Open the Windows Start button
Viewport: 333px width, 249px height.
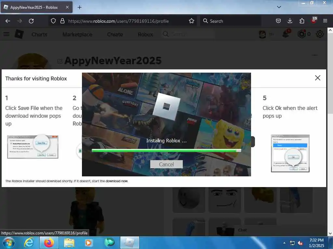pyautogui.click(x=8, y=243)
